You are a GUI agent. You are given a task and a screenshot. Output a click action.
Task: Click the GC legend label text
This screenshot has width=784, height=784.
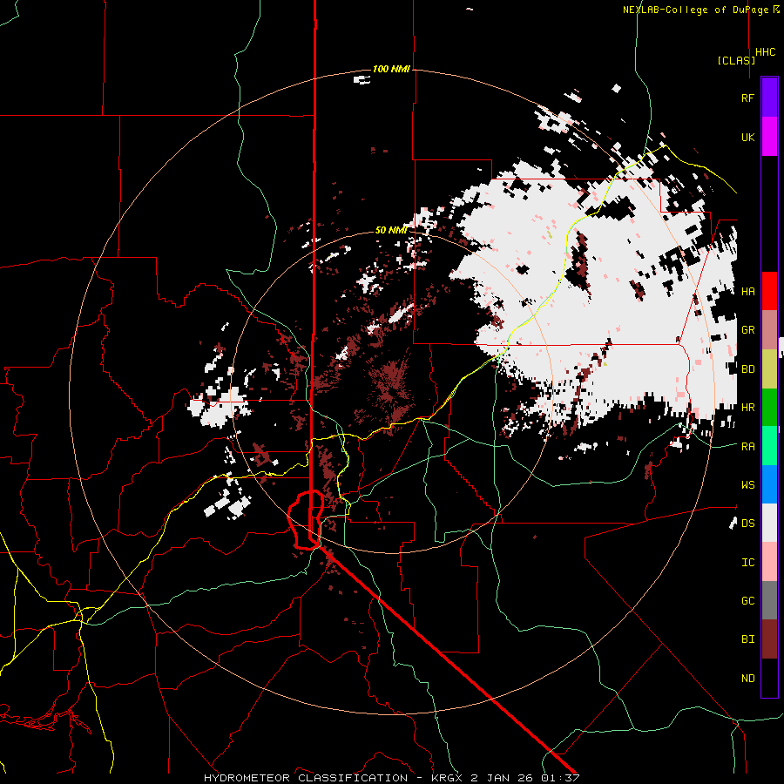pyautogui.click(x=747, y=600)
